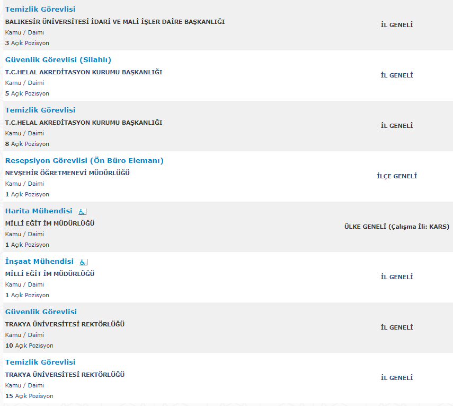
Task: Click the 8 Açık Pozisyon text
Action: click(x=27, y=144)
